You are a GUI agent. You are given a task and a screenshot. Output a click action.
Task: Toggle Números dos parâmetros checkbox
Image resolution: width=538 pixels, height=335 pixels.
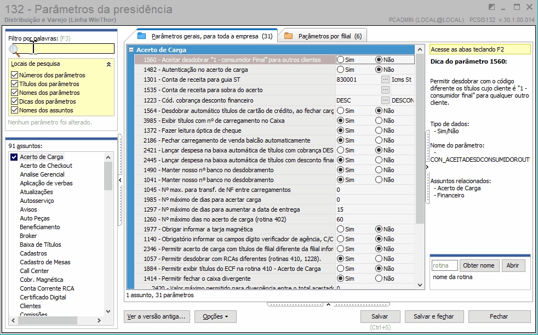coord(14,75)
